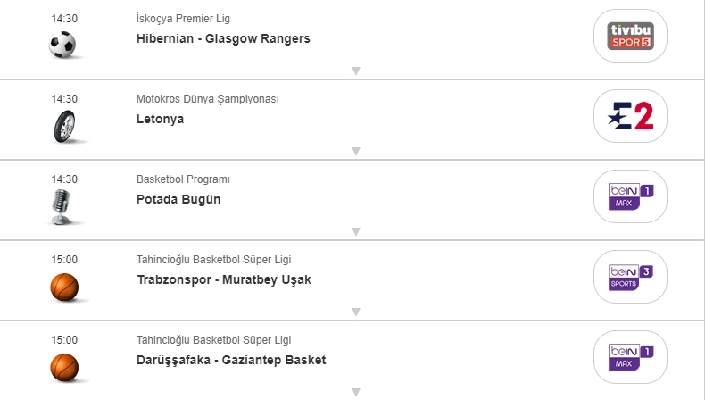This screenshot has width=705, height=400.
Task: Open beIN Max 1 logo for Darüşşafaka game
Action: coord(630,357)
